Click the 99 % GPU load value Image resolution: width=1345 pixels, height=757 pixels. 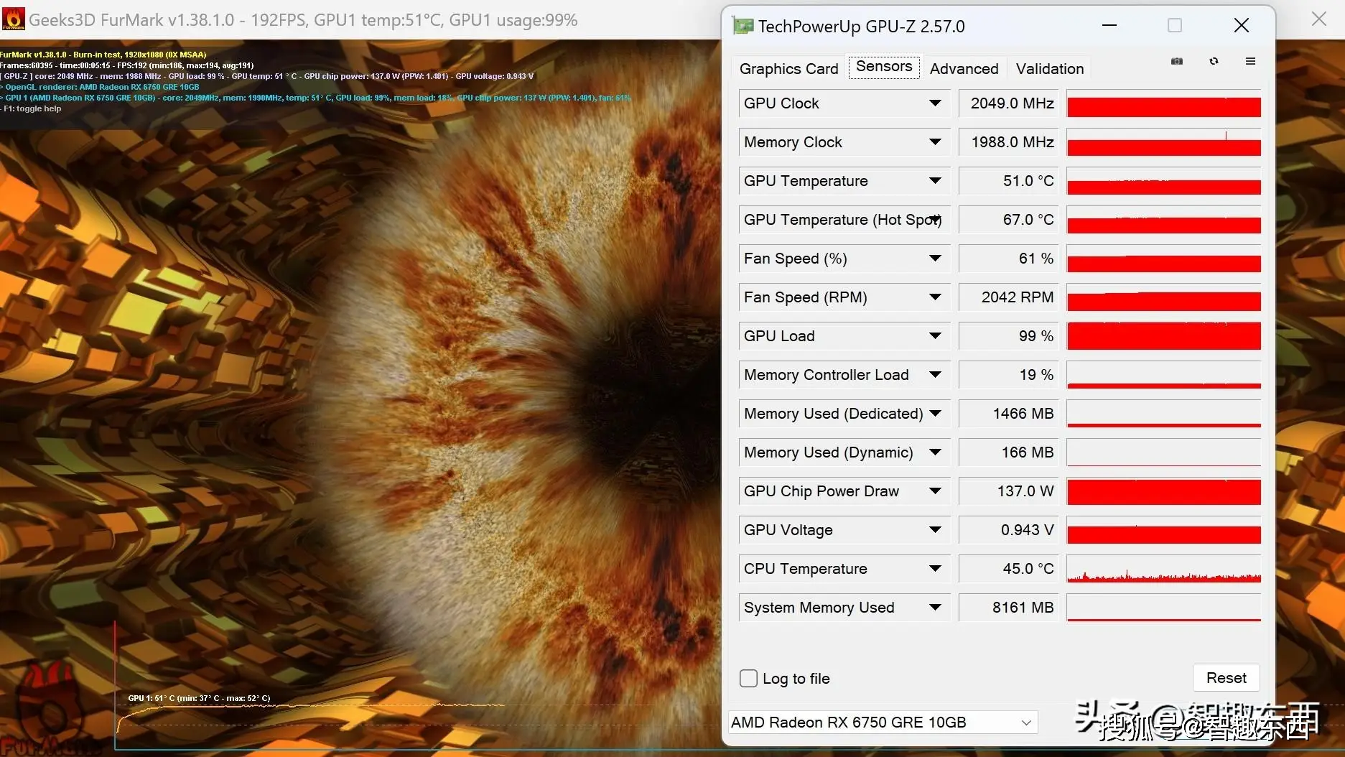click(x=1008, y=336)
